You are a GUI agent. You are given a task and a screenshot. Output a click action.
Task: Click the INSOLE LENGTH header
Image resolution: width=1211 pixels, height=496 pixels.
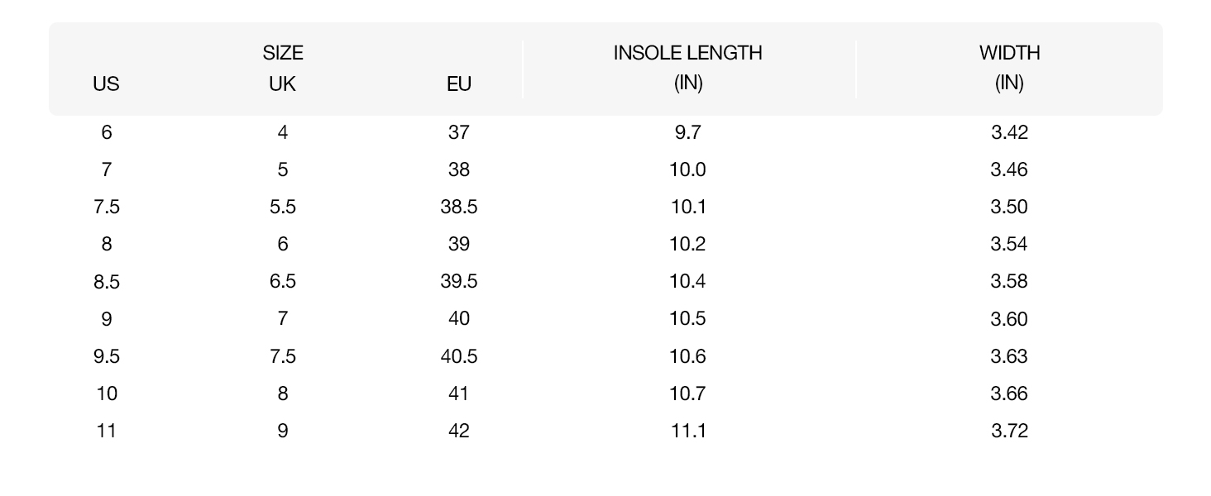click(687, 53)
